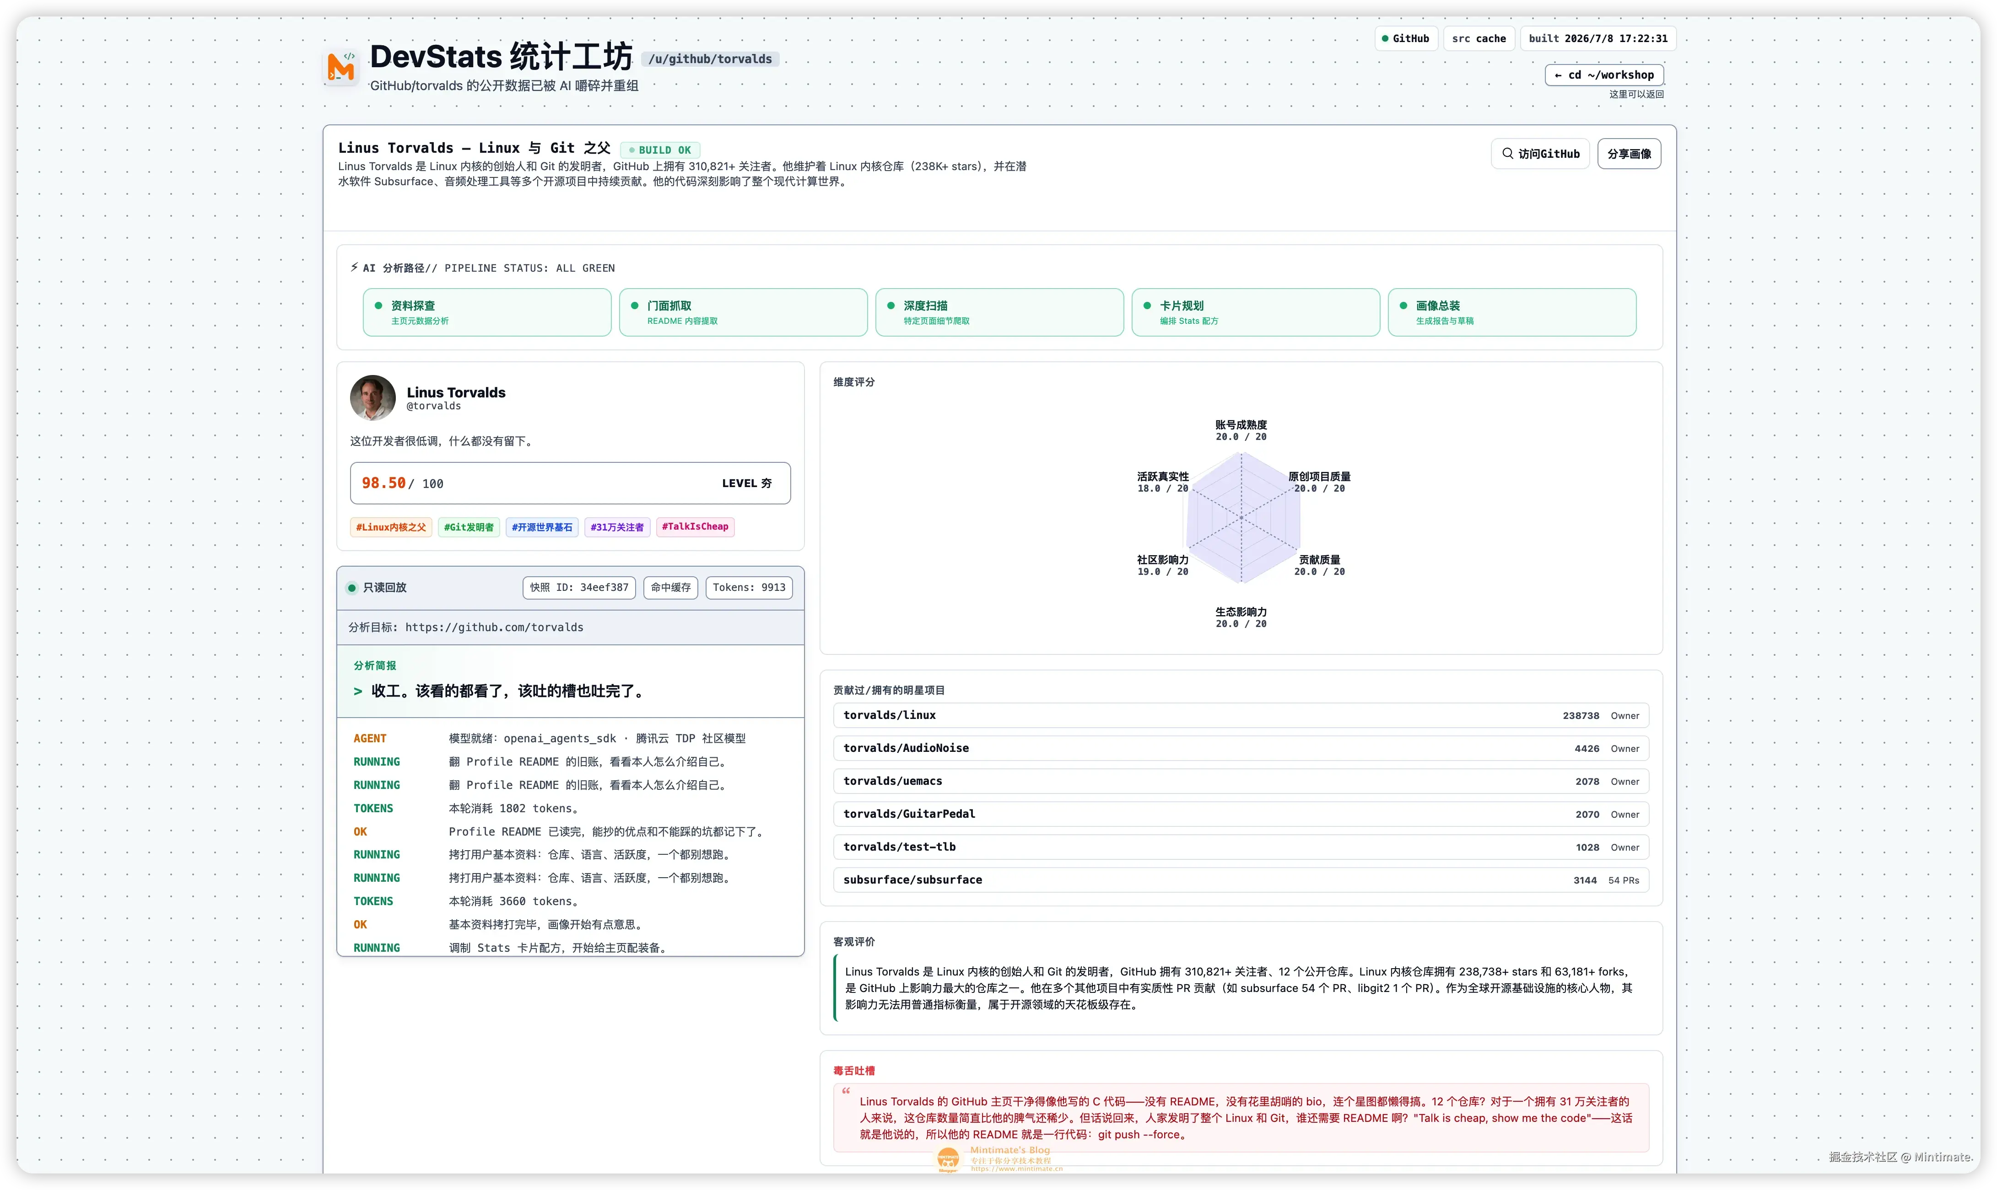Open the torvalds/AudioNoise repository row
The width and height of the screenshot is (1997, 1190).
1241,748
